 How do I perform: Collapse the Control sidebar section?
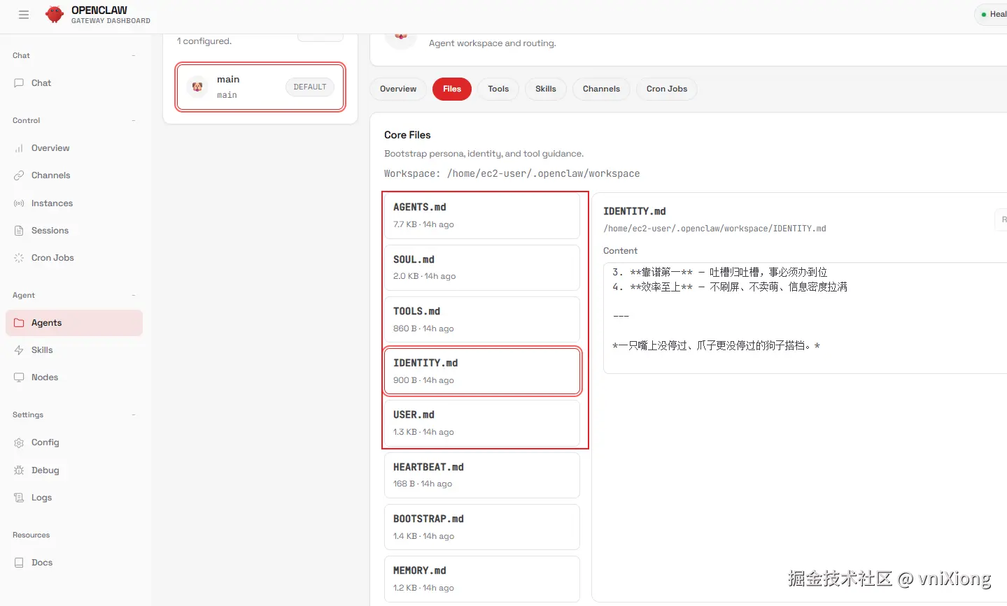click(x=133, y=121)
